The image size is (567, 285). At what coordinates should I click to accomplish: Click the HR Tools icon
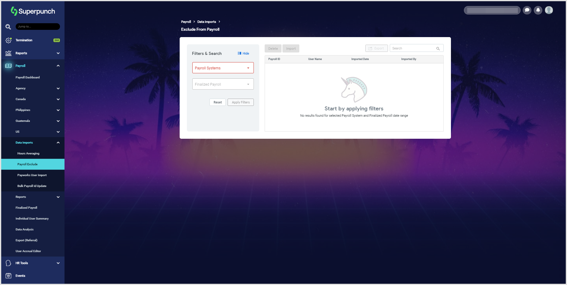[x=8, y=263]
